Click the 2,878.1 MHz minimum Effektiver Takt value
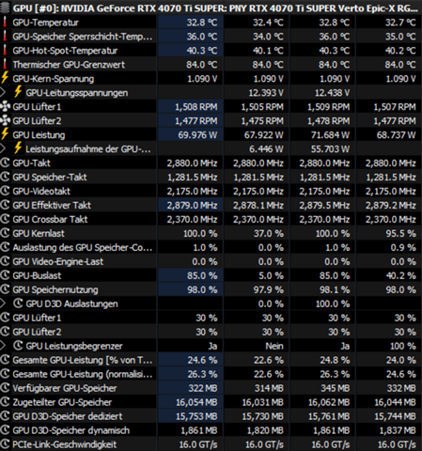 tap(258, 206)
